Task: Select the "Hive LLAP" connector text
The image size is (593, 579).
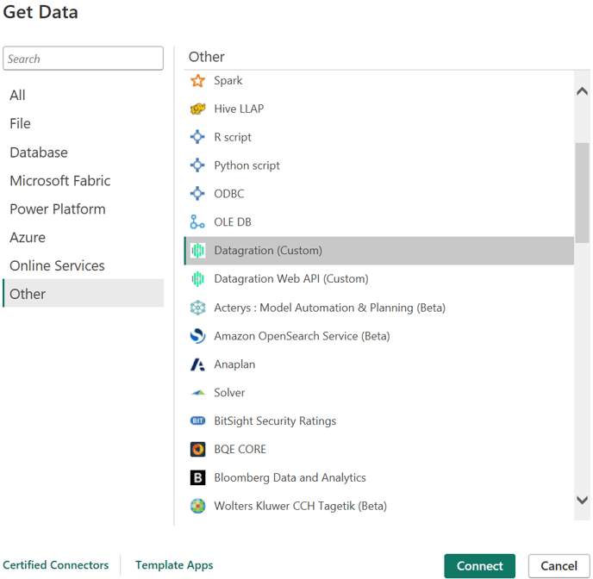Action: point(239,109)
